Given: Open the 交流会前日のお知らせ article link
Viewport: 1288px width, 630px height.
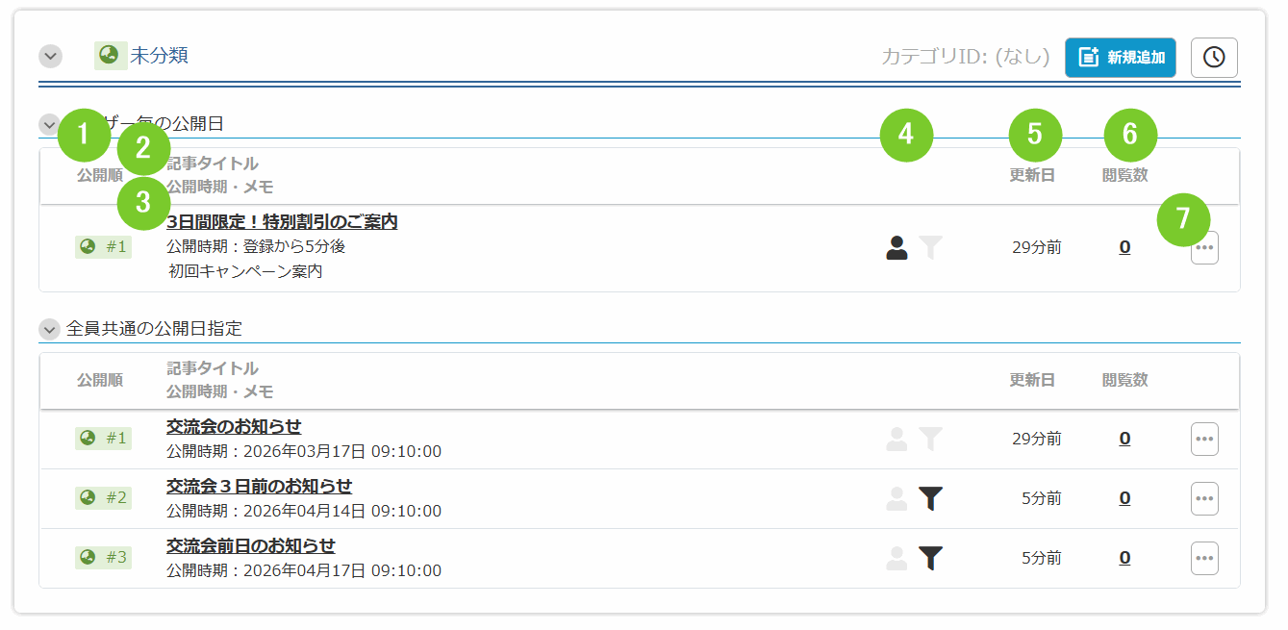Looking at the screenshot, I should [250, 545].
